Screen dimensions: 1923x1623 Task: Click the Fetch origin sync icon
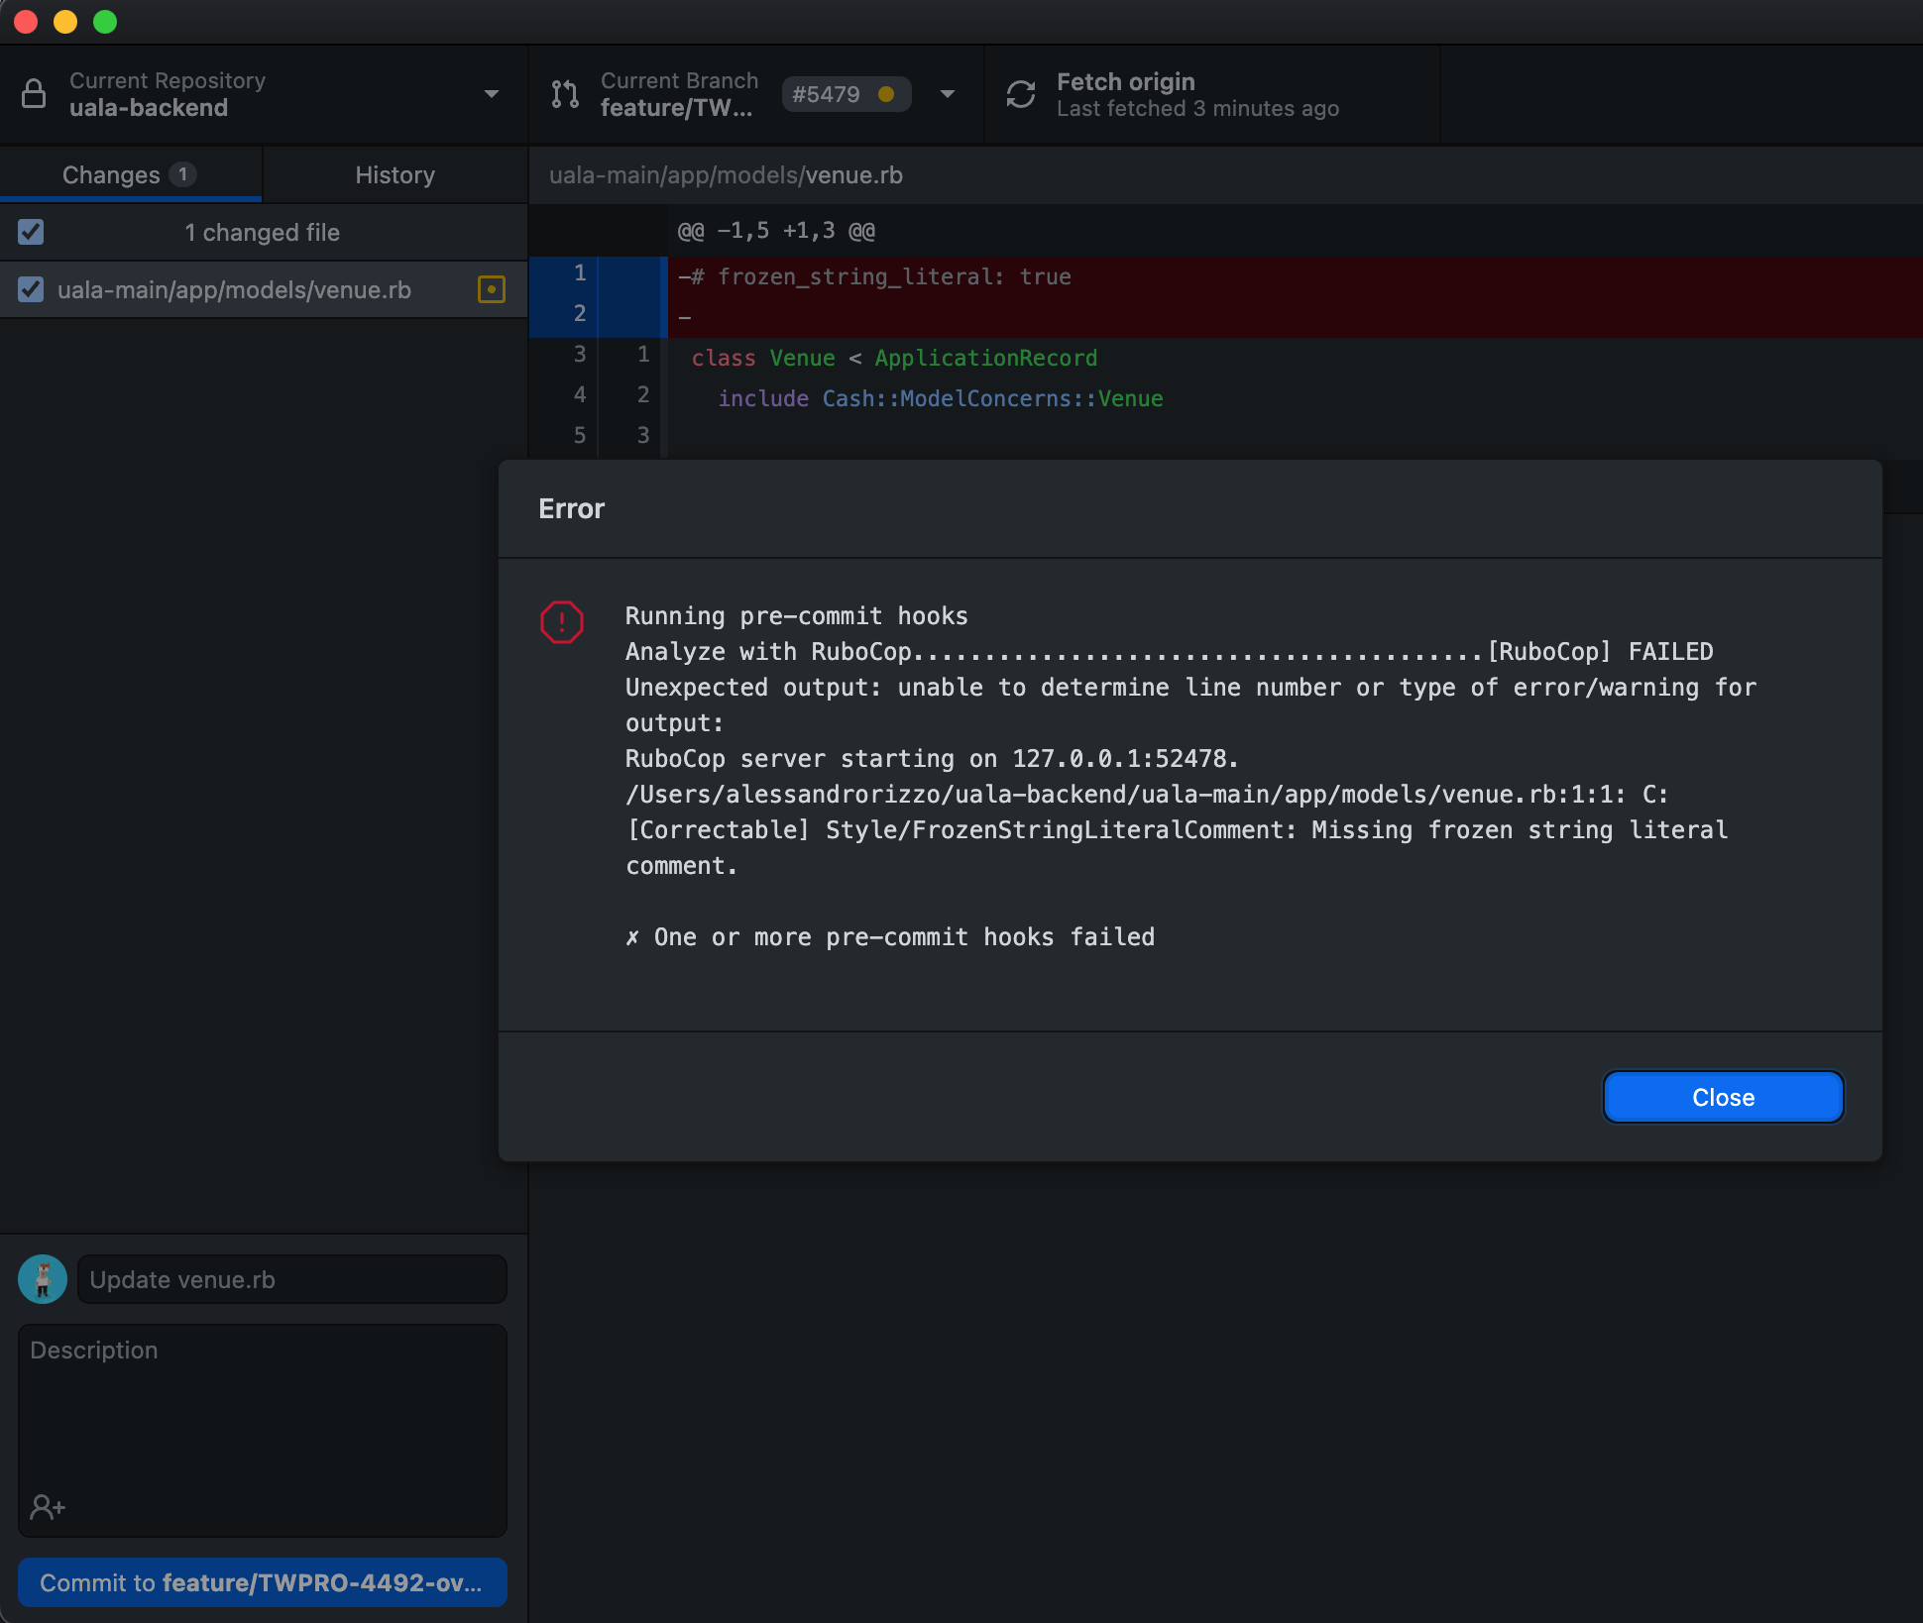click(1021, 94)
